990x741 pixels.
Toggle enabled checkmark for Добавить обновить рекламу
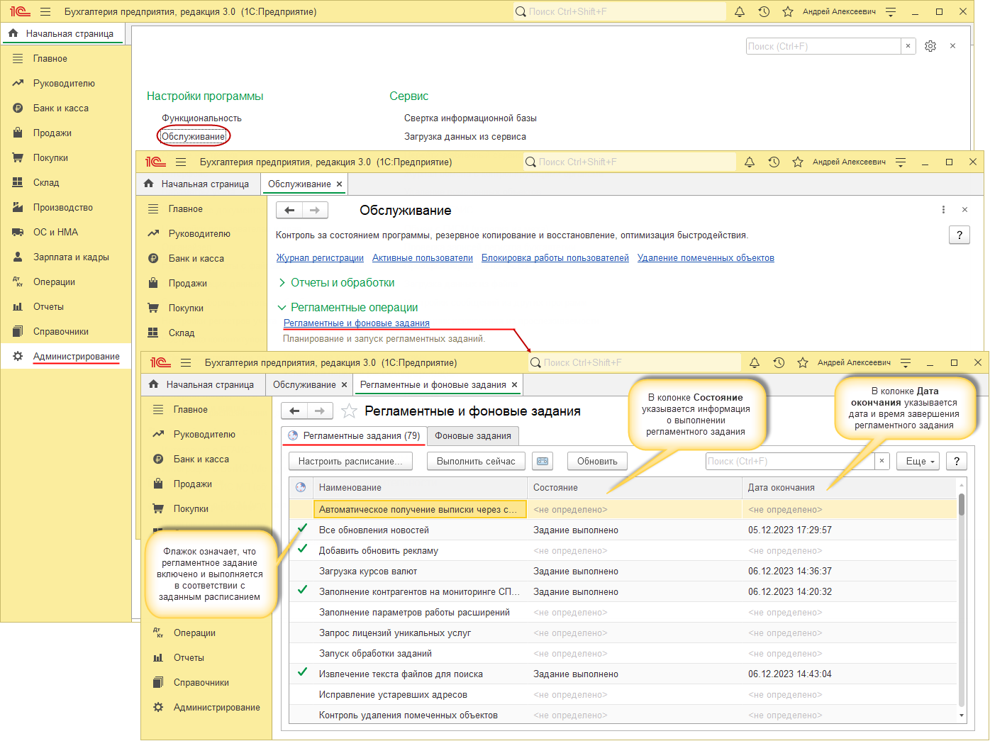coord(302,550)
